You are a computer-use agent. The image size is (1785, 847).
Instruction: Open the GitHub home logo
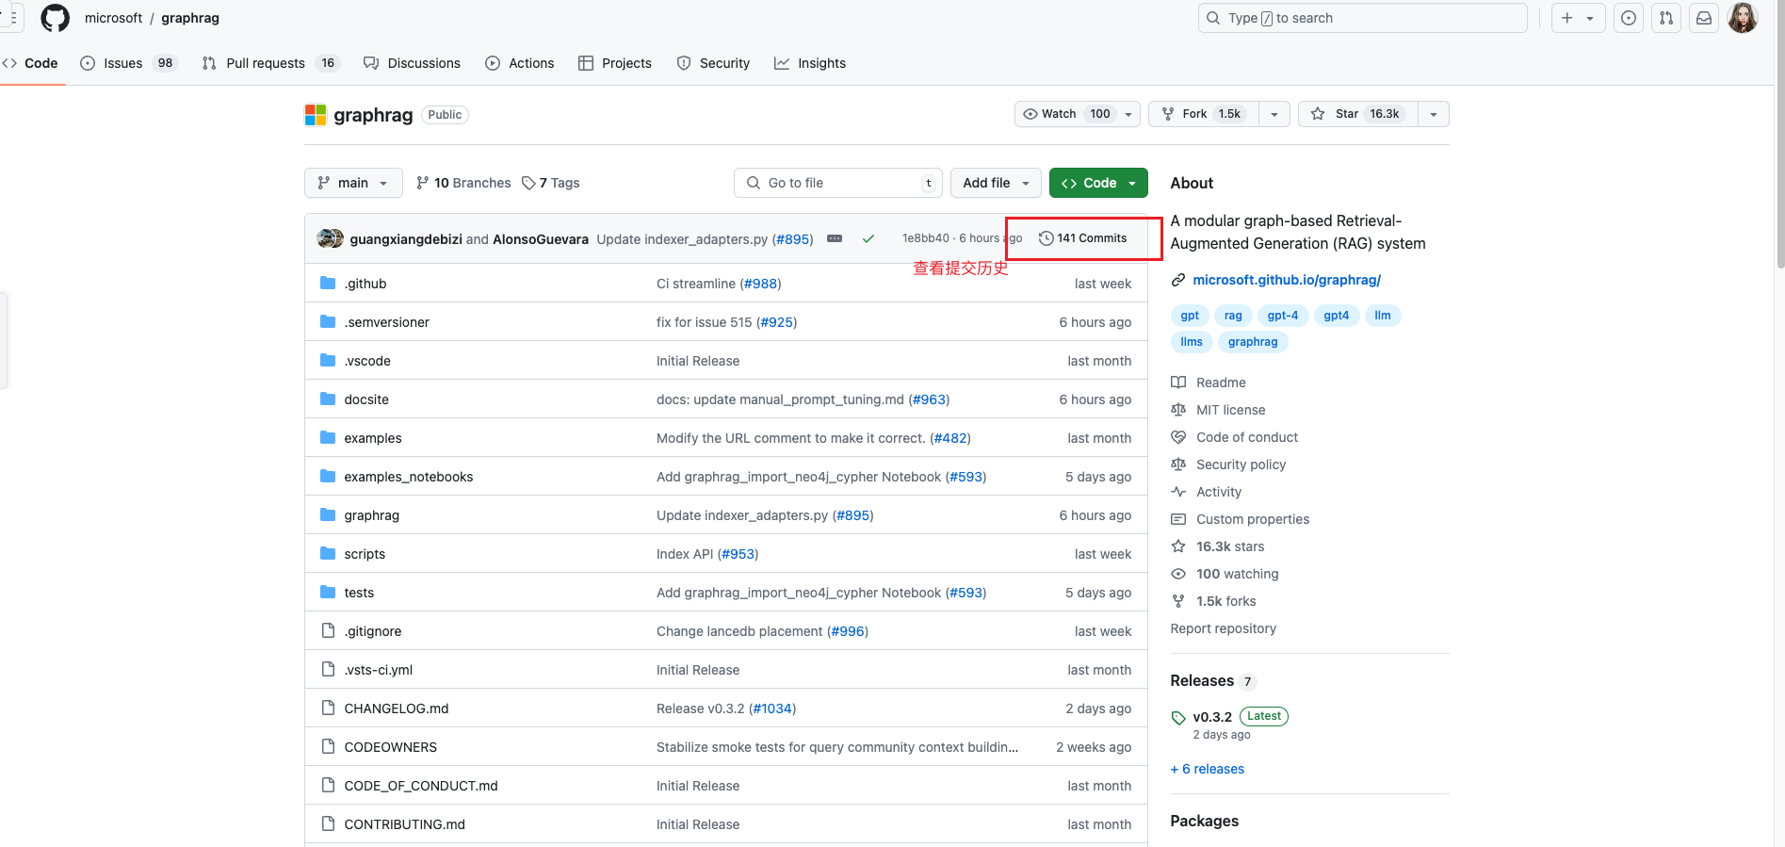tap(56, 18)
